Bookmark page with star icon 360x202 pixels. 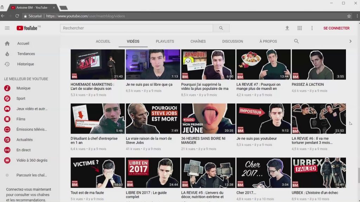click(349, 16)
